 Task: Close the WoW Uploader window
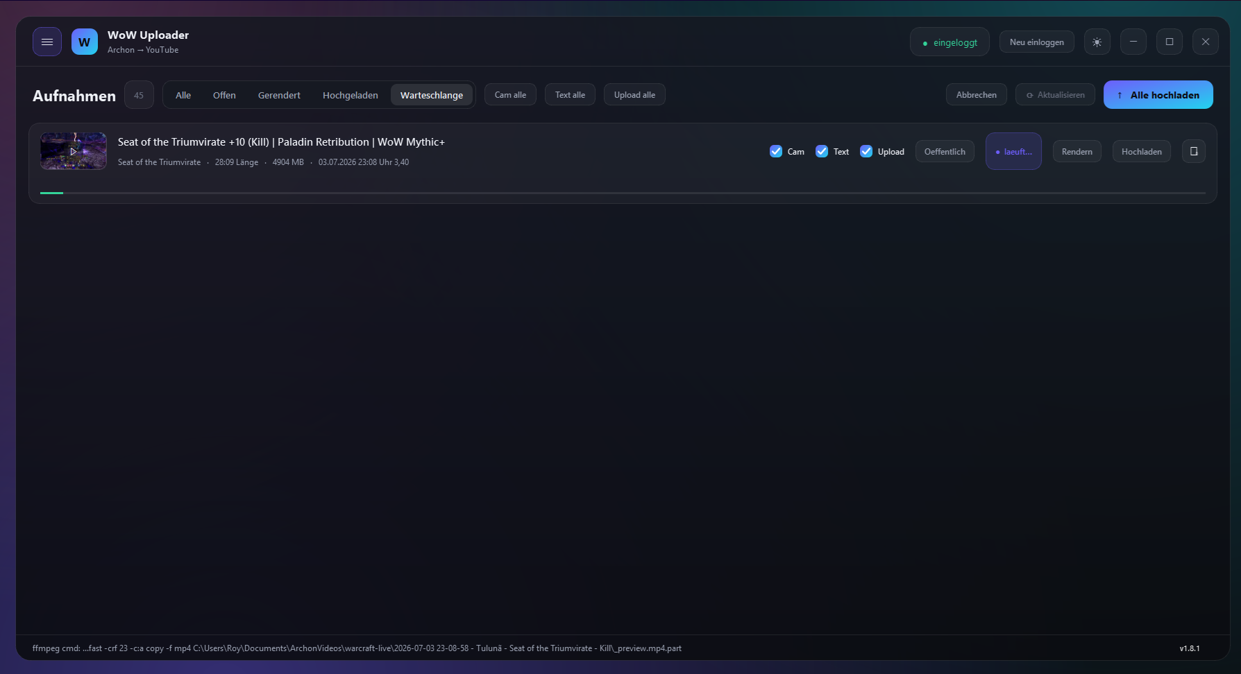tap(1206, 42)
